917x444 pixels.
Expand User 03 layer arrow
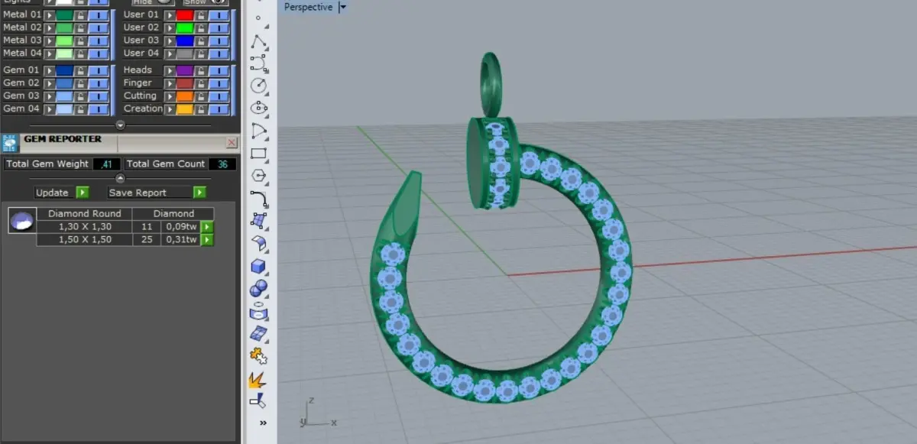(170, 41)
